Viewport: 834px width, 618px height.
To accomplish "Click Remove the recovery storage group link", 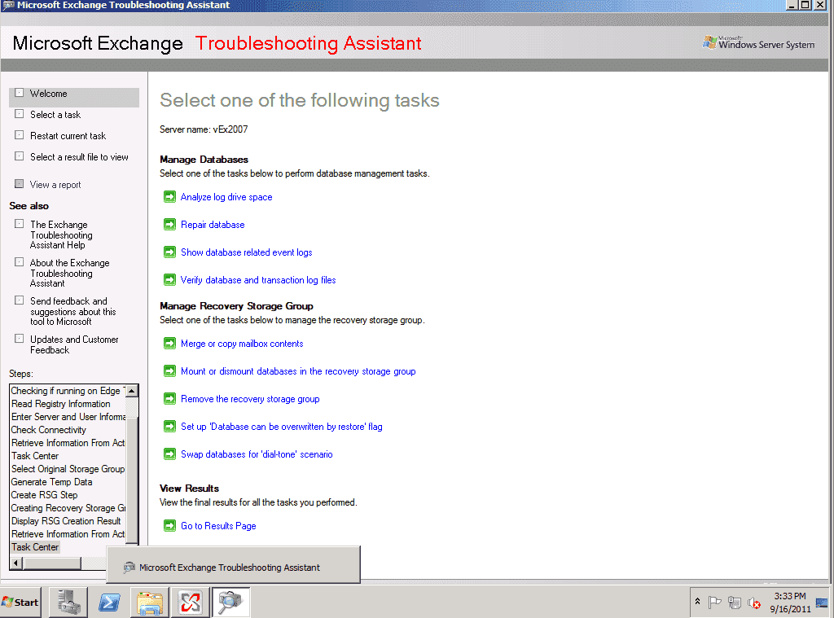I will (249, 399).
